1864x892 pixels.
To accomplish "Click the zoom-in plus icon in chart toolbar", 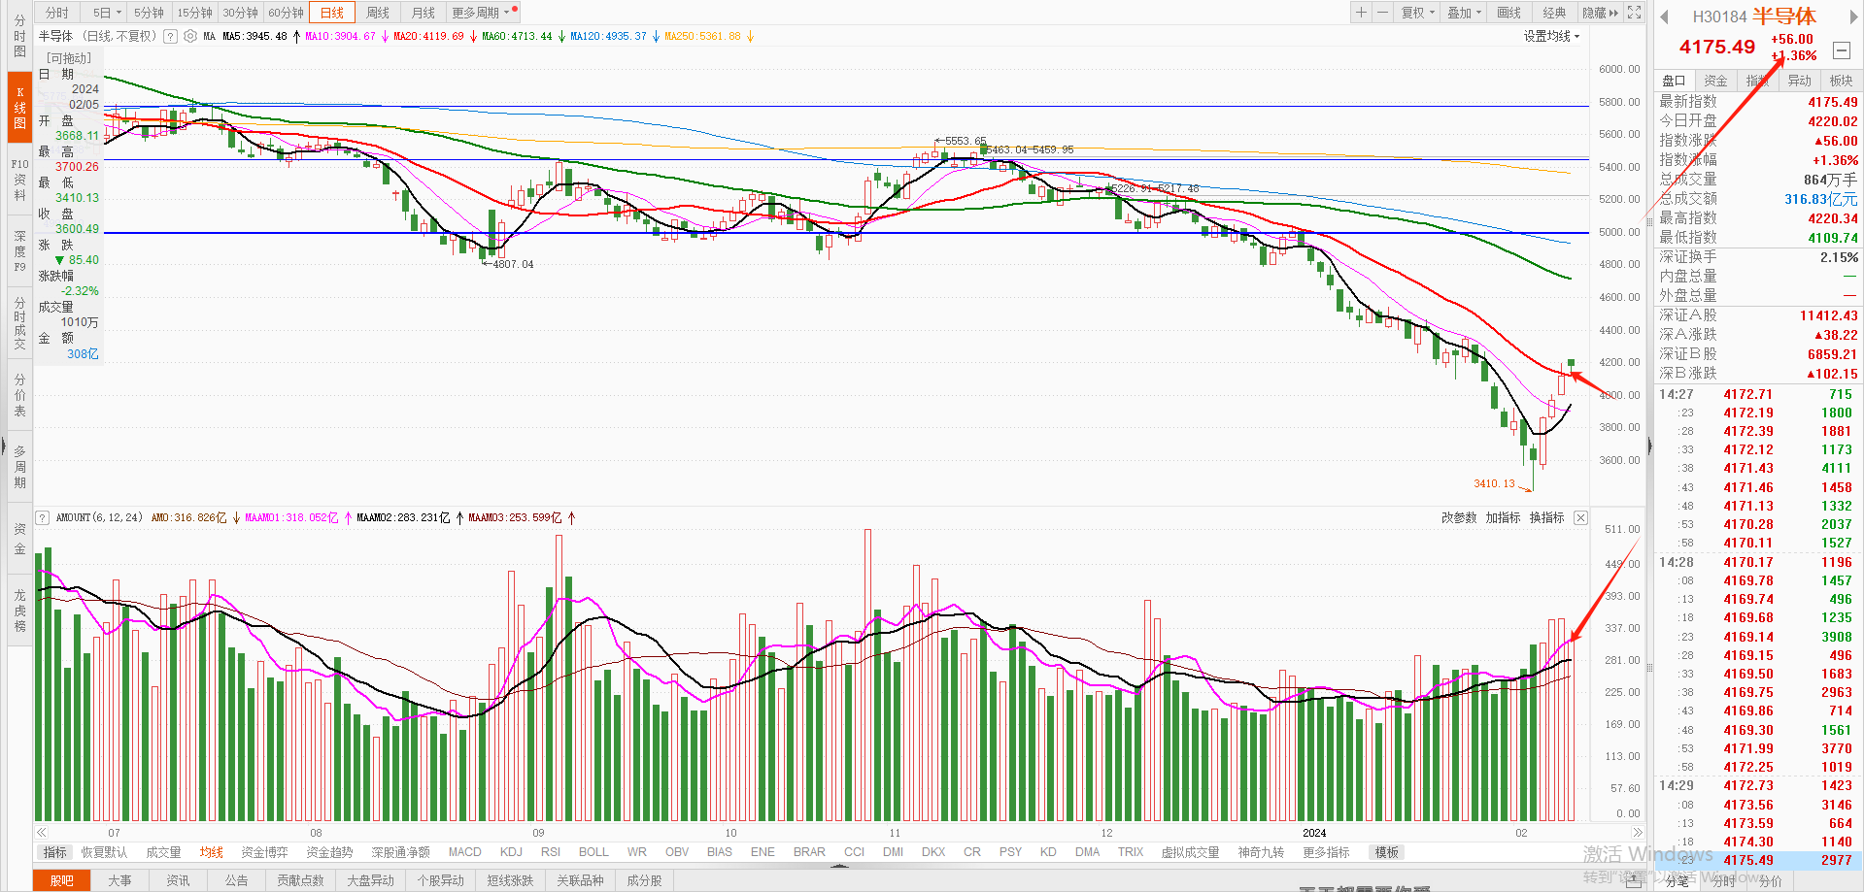I will pyautogui.click(x=1361, y=13).
